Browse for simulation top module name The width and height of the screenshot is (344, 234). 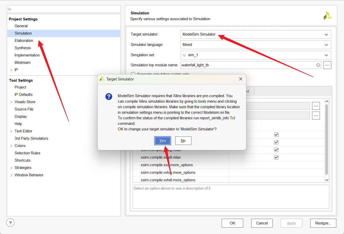click(327, 65)
